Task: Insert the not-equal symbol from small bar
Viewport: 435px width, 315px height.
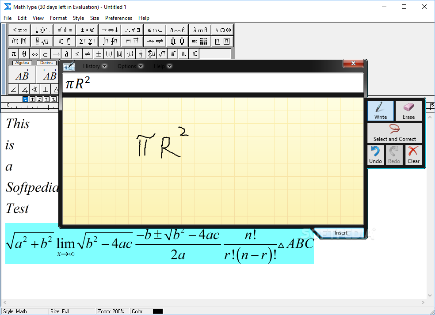Action: tap(88, 54)
